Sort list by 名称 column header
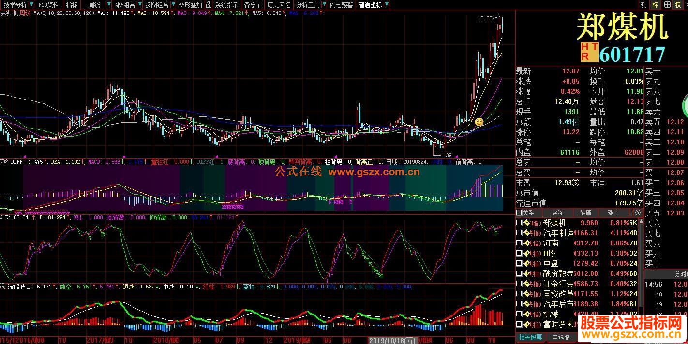Screen dimensions: 688x344 pos(557,213)
